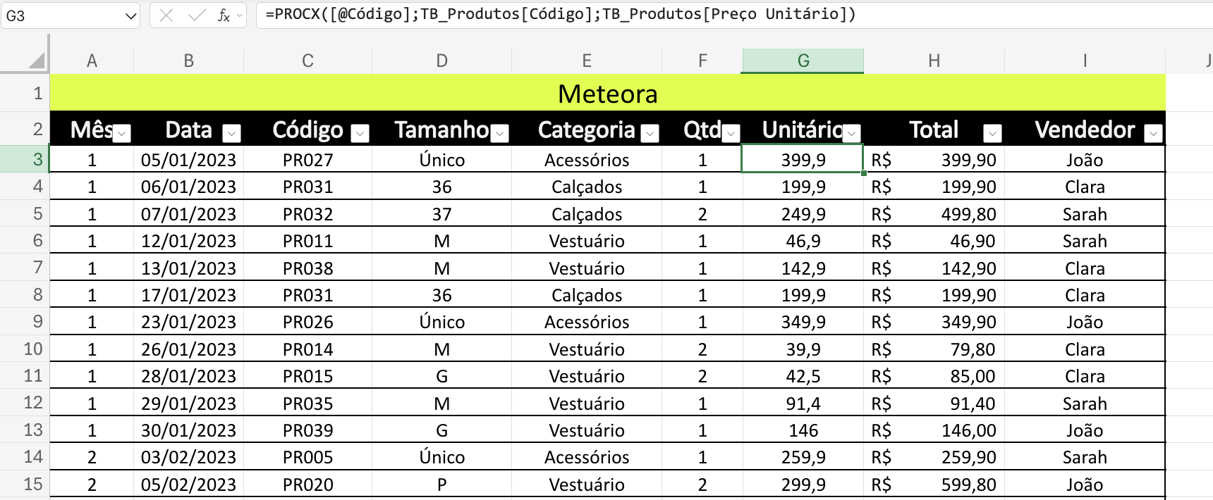Expand the Código filter dropdown
1213x500 pixels.
360,133
